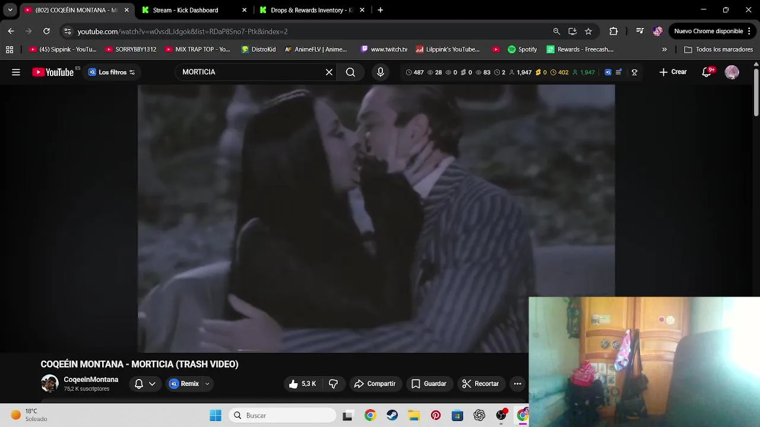Open the DistroKid bookmark
This screenshot has height=427, width=760.
258,50
